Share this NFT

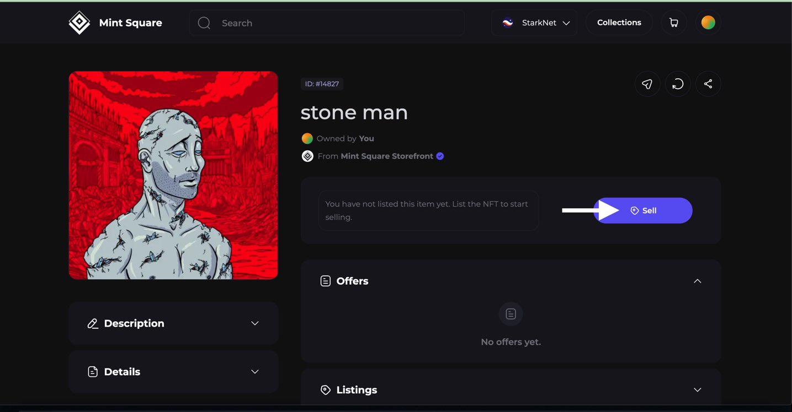click(708, 84)
